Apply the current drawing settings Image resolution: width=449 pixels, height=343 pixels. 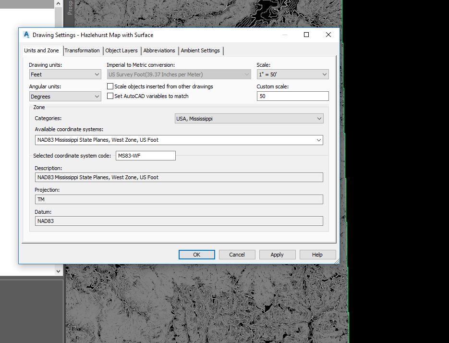pyautogui.click(x=277, y=254)
